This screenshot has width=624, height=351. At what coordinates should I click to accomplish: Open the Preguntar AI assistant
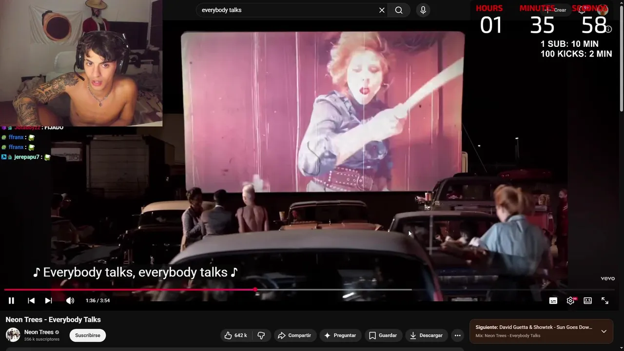340,335
